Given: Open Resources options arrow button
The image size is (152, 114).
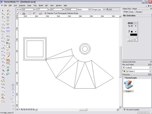Looking at the screenshot, I should pos(150,75).
